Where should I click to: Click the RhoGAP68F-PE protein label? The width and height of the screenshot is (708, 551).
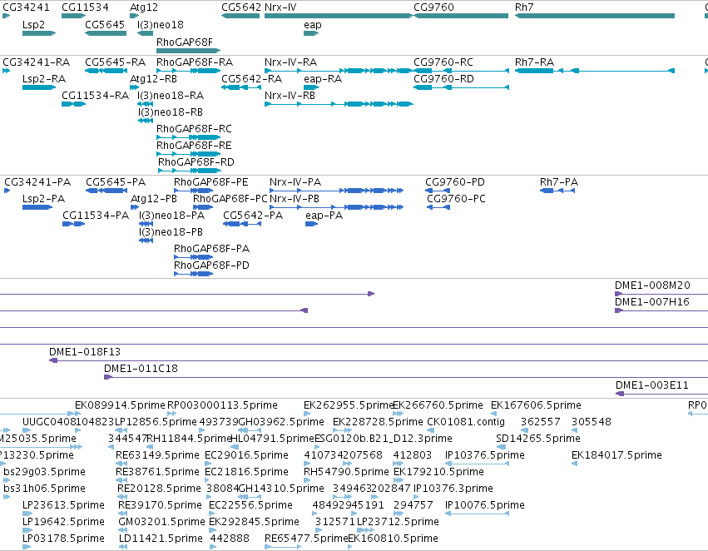210,182
